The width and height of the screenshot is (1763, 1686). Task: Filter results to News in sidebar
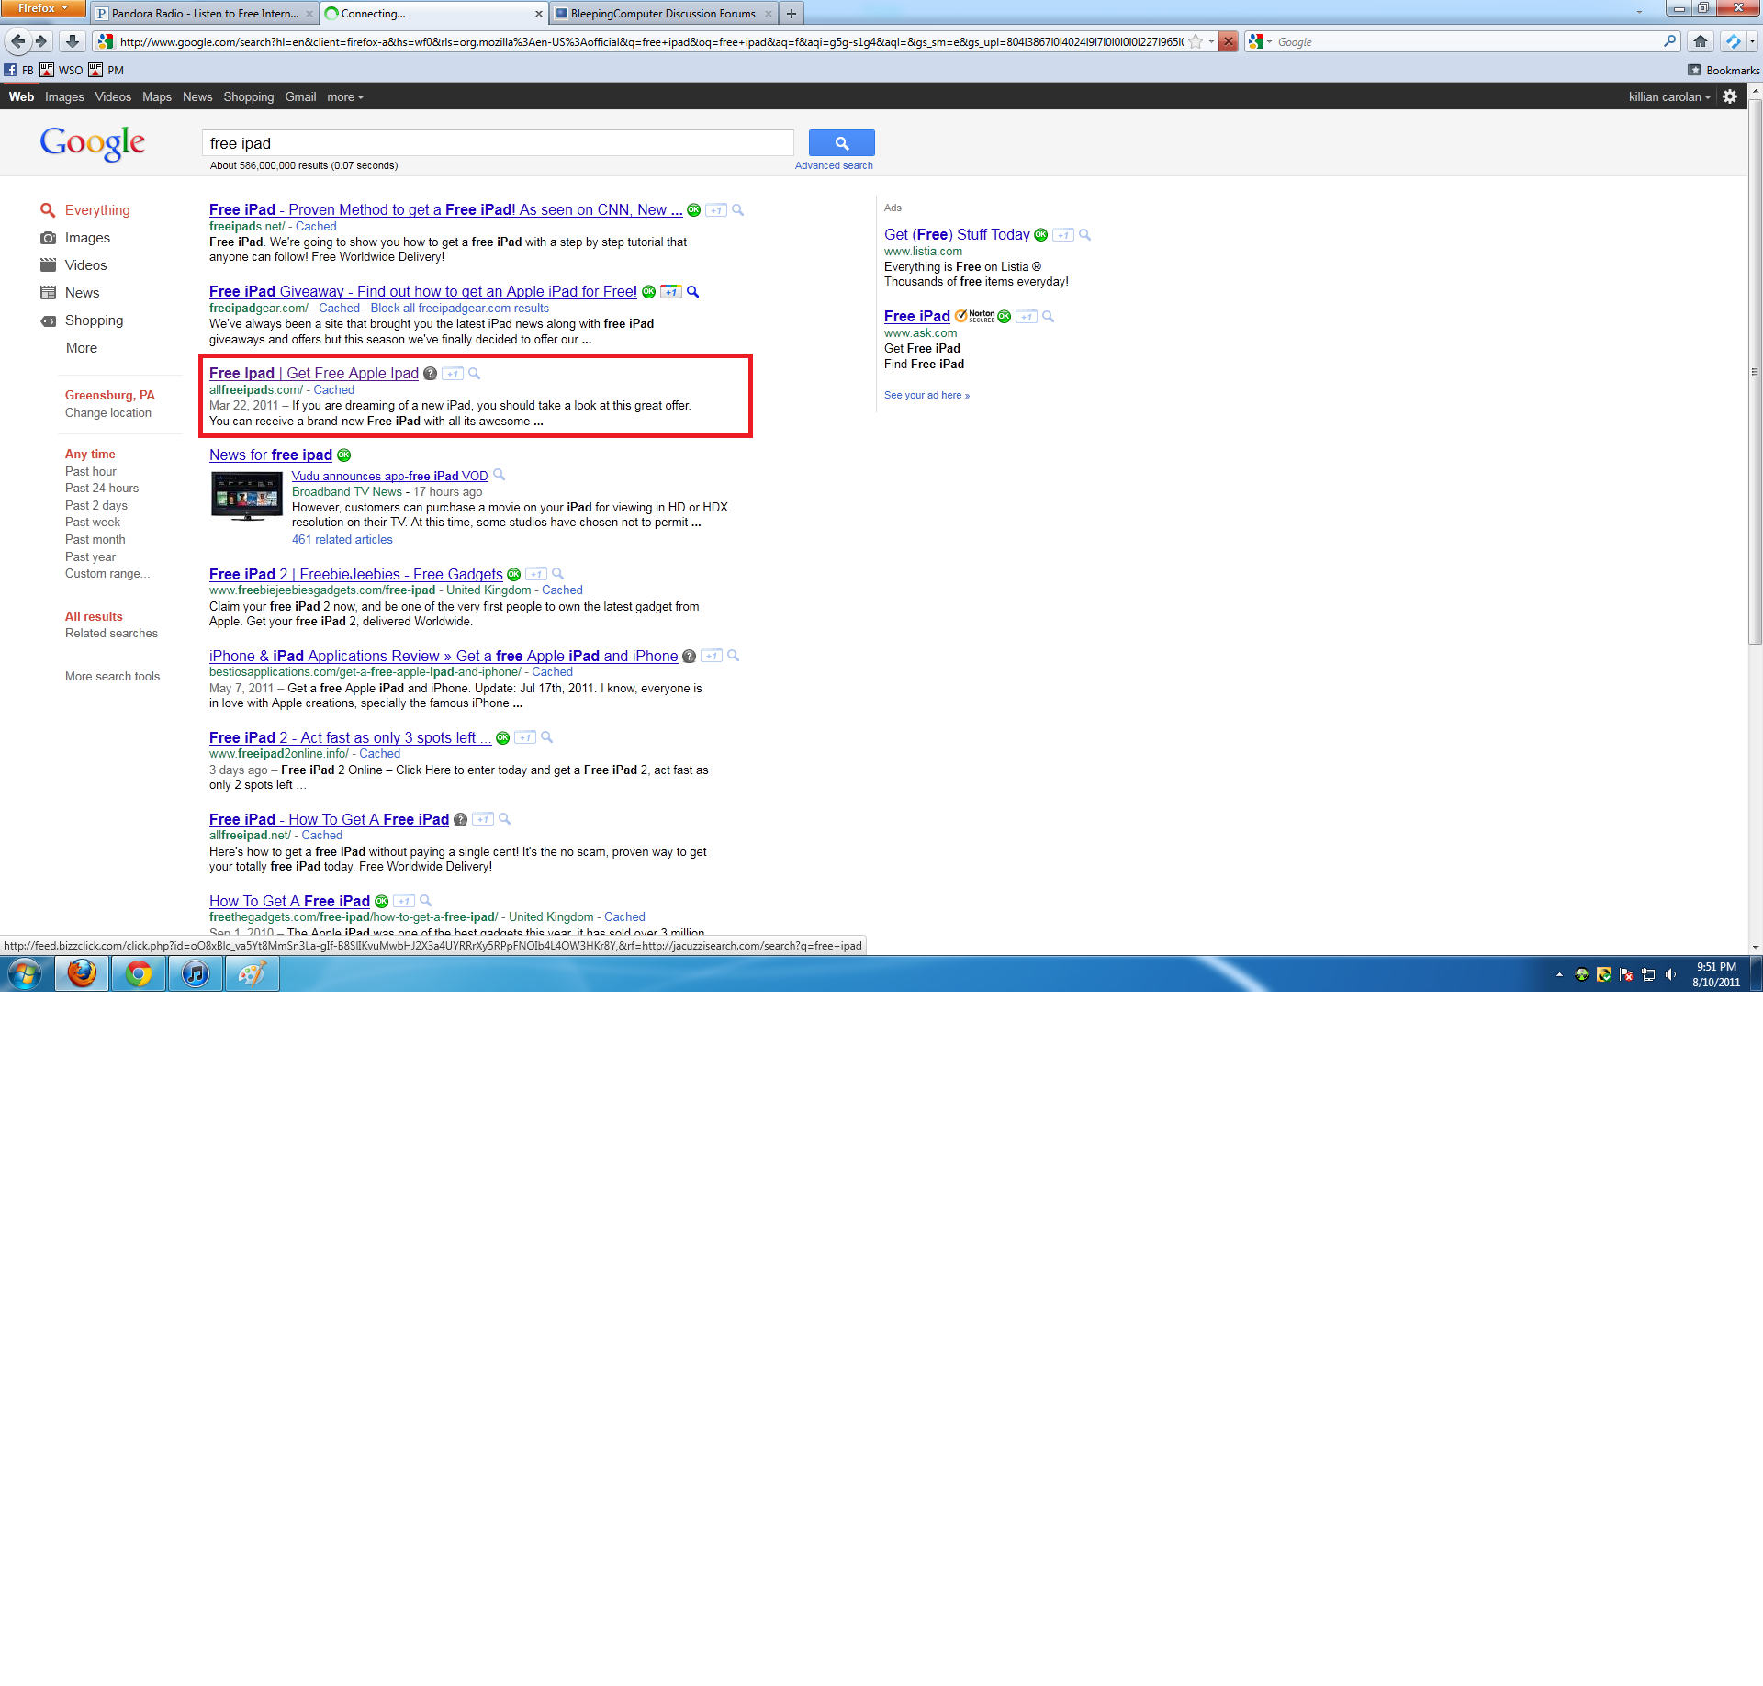coord(82,293)
